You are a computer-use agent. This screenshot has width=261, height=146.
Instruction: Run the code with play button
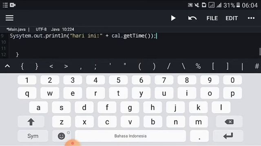(173, 18)
